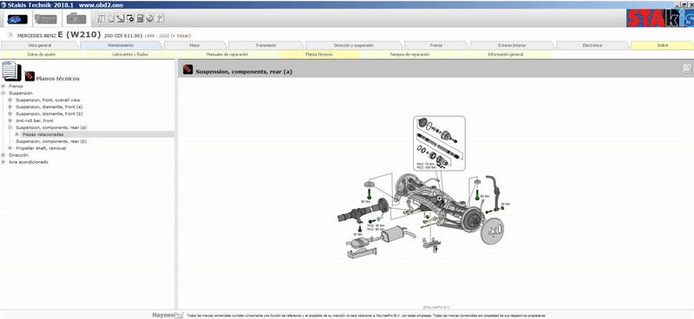Select the Planos técnicos subtab

319,55
